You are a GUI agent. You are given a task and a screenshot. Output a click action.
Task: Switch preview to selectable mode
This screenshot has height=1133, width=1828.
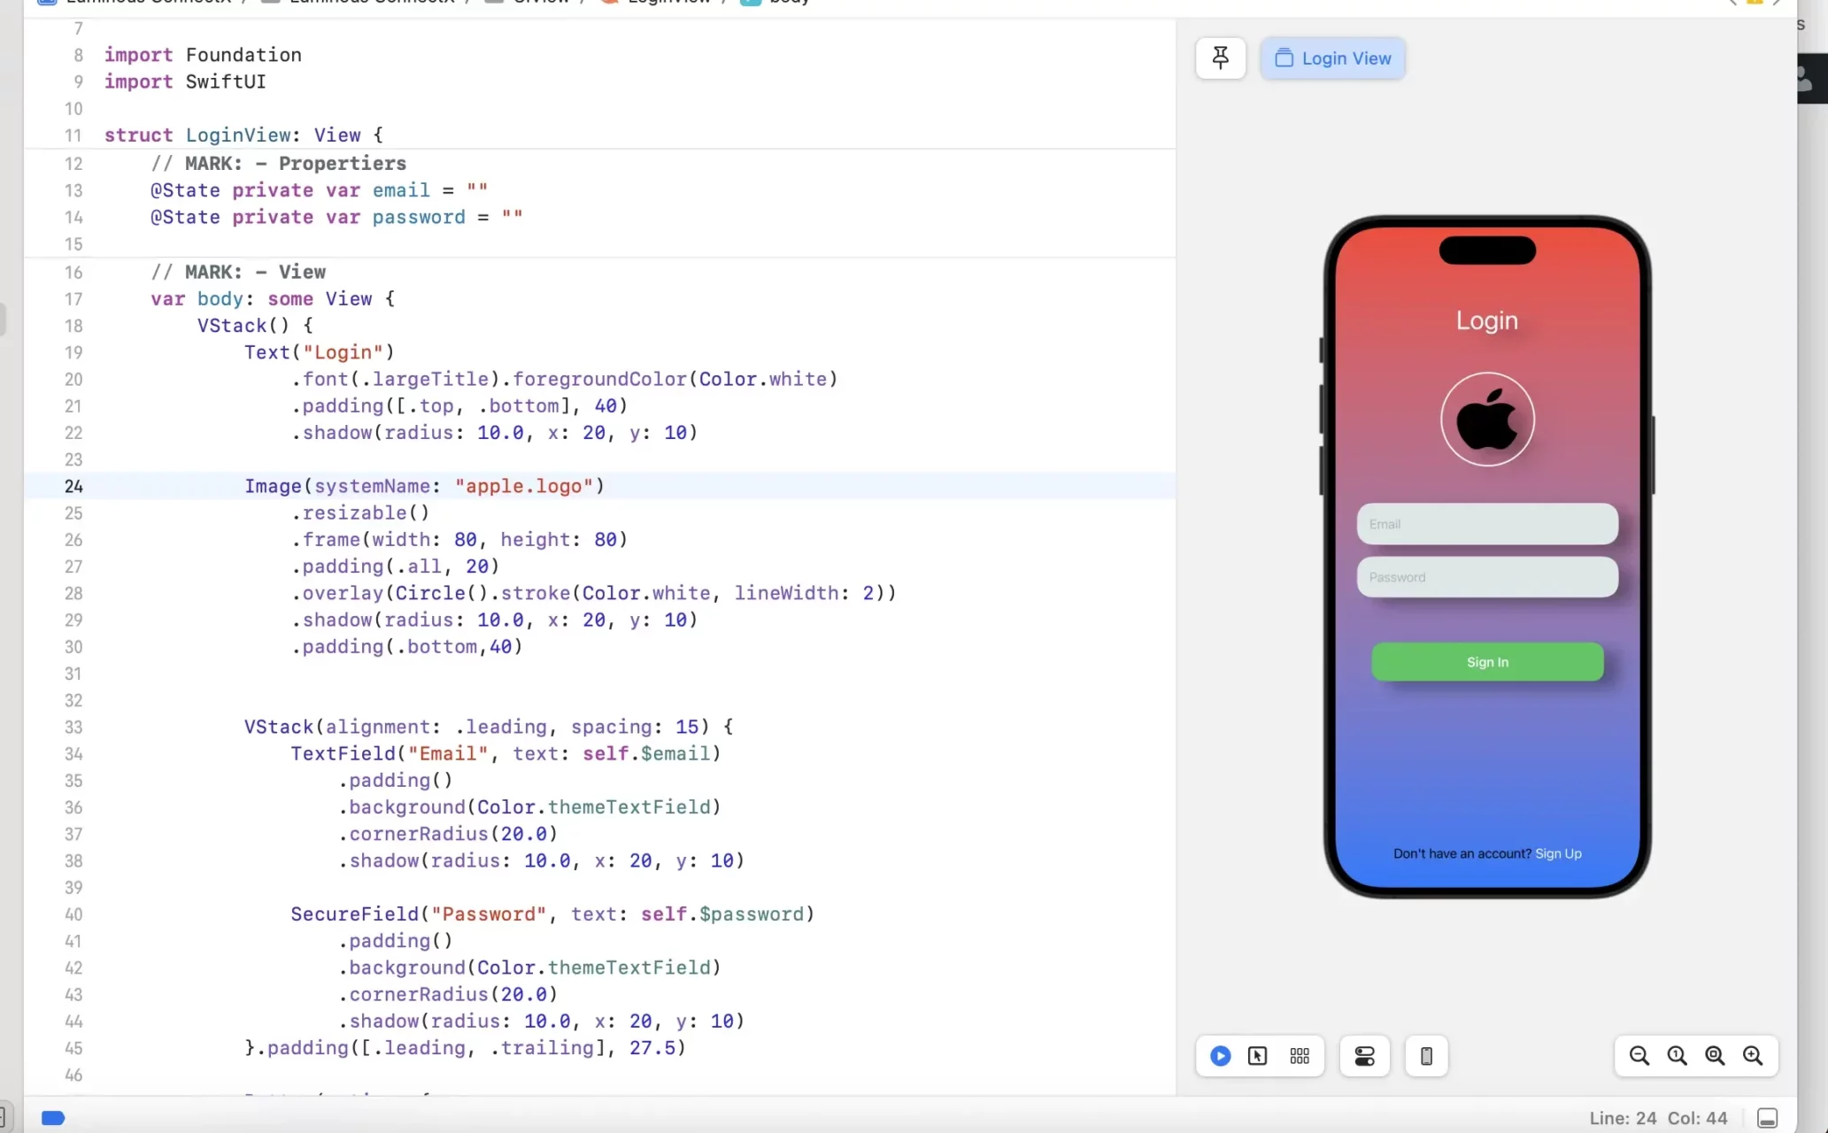[1257, 1056]
